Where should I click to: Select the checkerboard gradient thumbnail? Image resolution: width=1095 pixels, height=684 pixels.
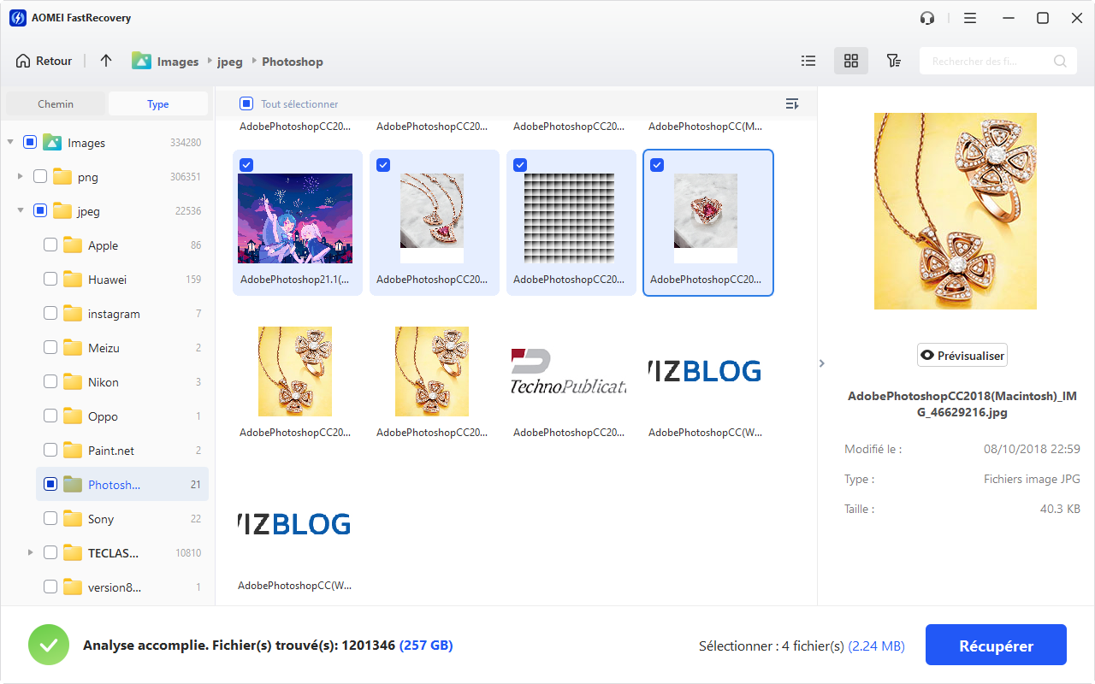coord(569,218)
